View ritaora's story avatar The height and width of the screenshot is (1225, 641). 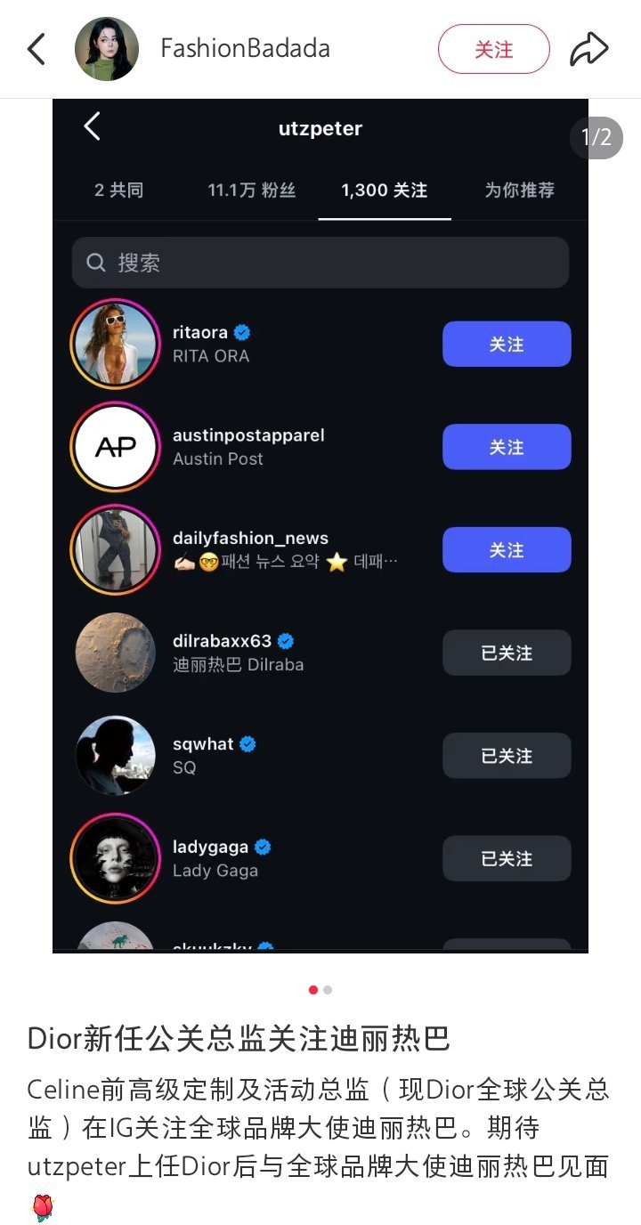pyautogui.click(x=115, y=344)
